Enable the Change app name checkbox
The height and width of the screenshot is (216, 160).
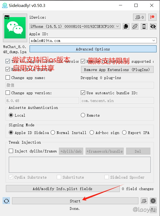(x=8, y=77)
